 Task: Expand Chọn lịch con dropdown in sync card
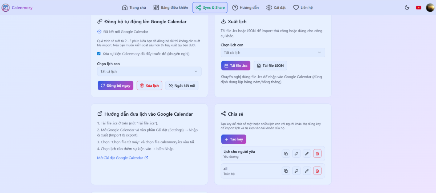[x=149, y=71]
